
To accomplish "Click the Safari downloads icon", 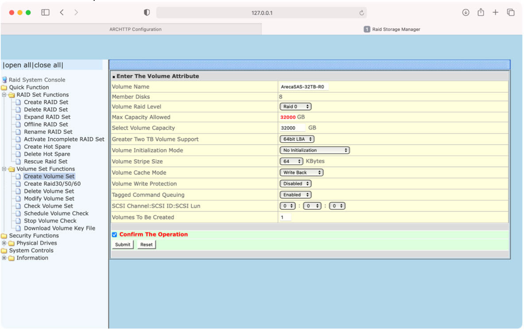I will pyautogui.click(x=466, y=12).
